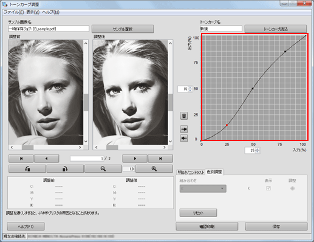This screenshot has width=314, height=242.
Task: Increase input value spinner up arrow
Action: [258, 149]
